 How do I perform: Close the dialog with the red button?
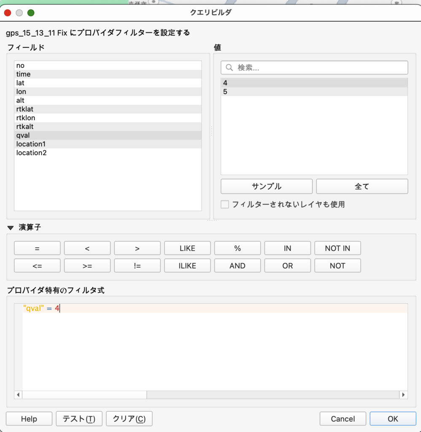(x=8, y=13)
